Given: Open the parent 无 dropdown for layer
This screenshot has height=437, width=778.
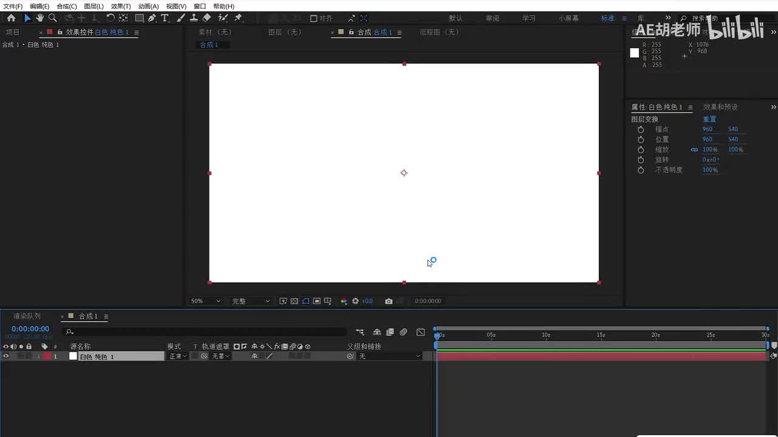Looking at the screenshot, I should tap(389, 356).
